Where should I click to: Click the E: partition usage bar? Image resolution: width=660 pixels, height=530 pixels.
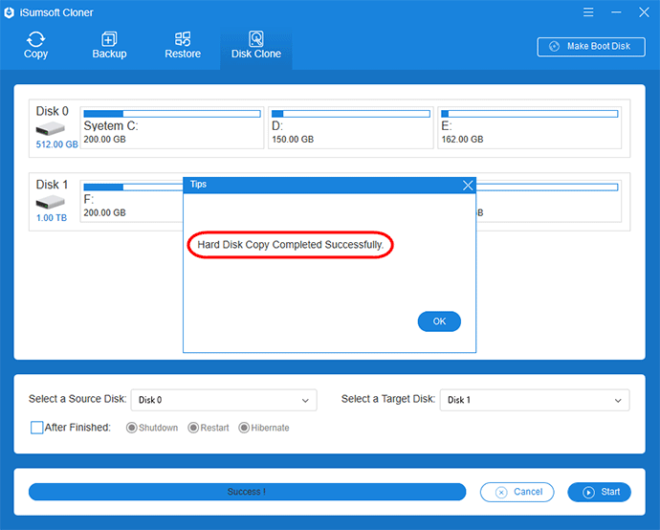(x=530, y=114)
